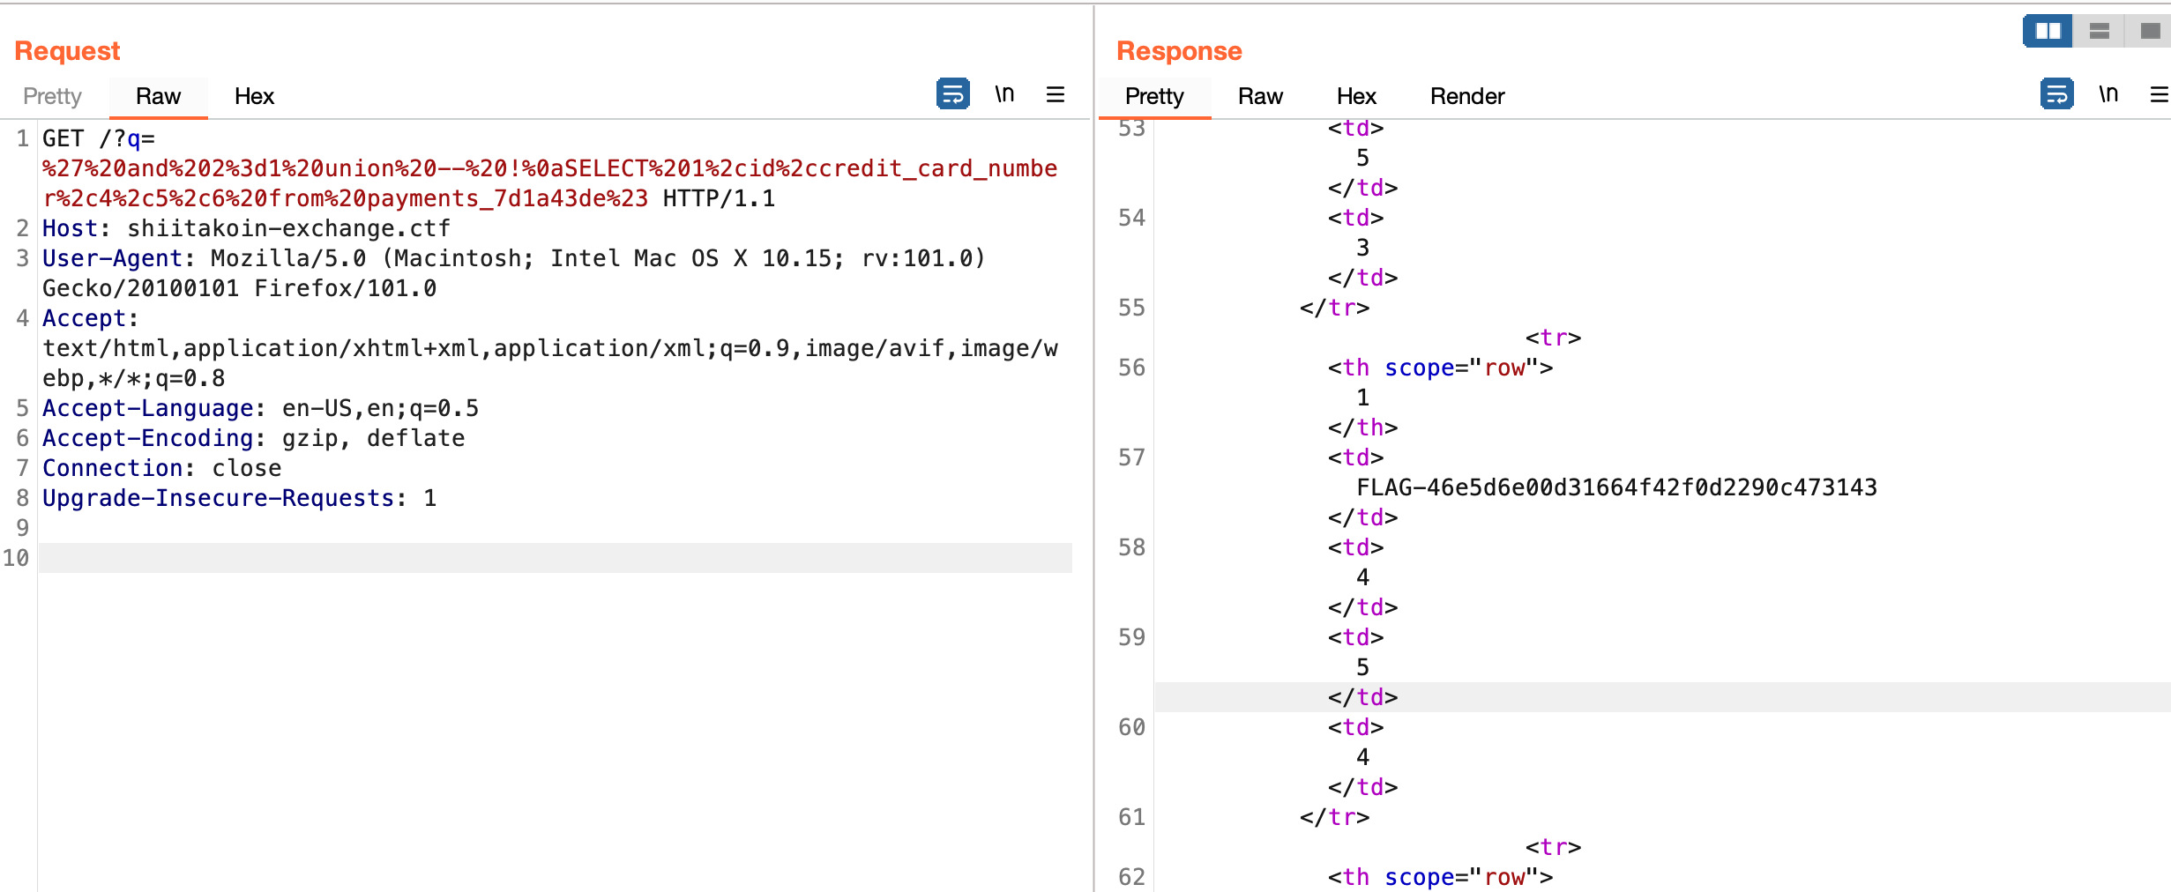Click the URL-encoded SQL injection payload
Screen dimensions: 2171x892
coord(549,183)
